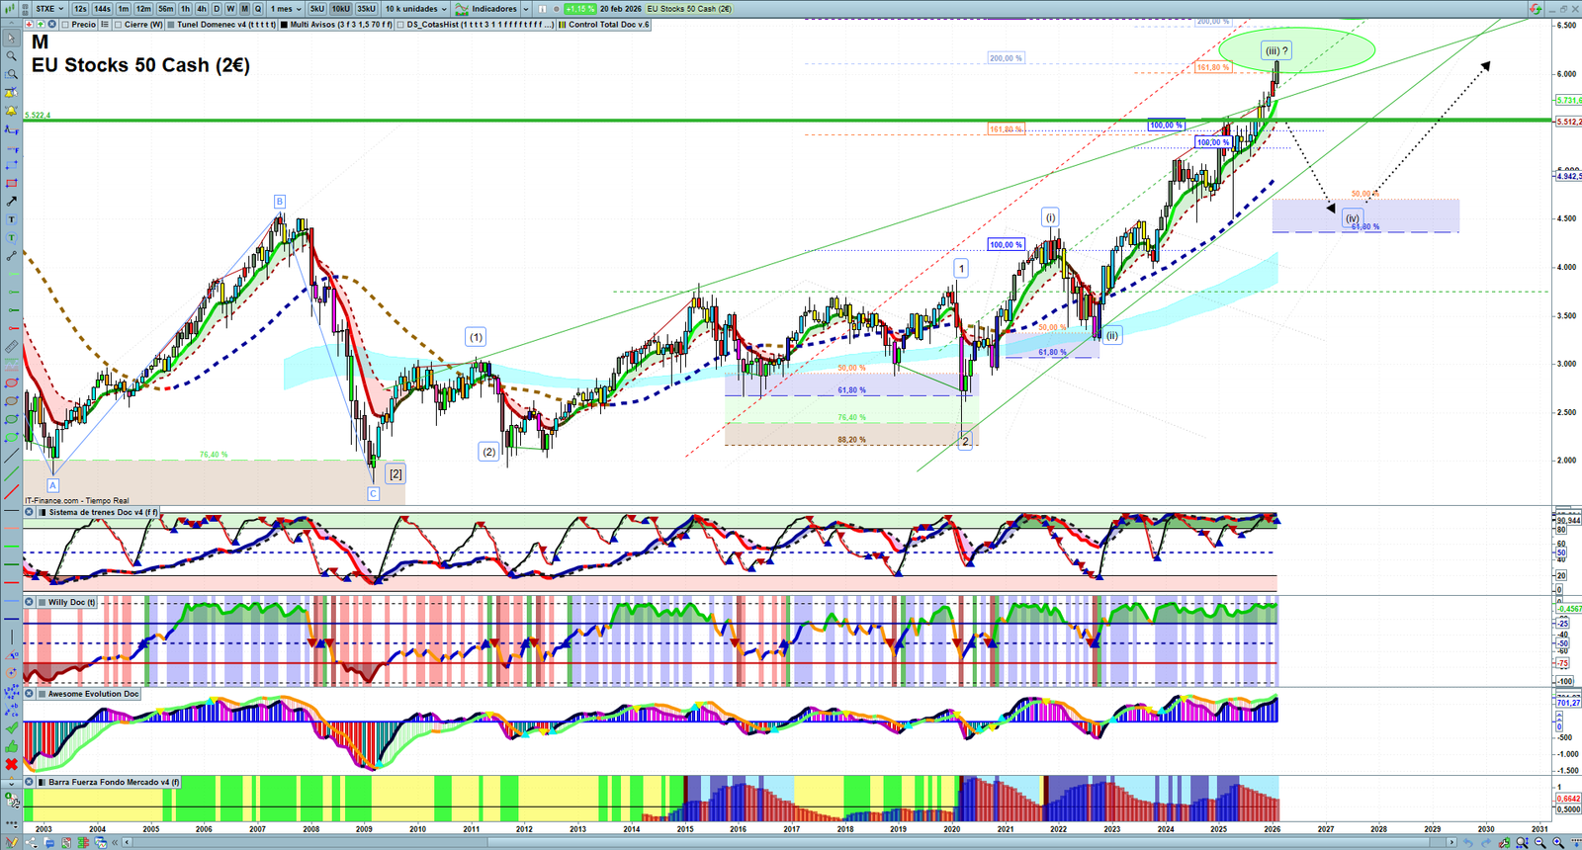Viewport: 1582px width, 850px height.
Task: Switch to the 4h timeframe
Action: coord(202,9)
